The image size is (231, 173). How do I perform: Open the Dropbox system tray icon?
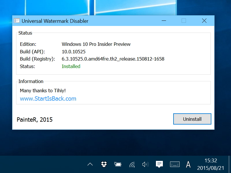tap(103, 164)
